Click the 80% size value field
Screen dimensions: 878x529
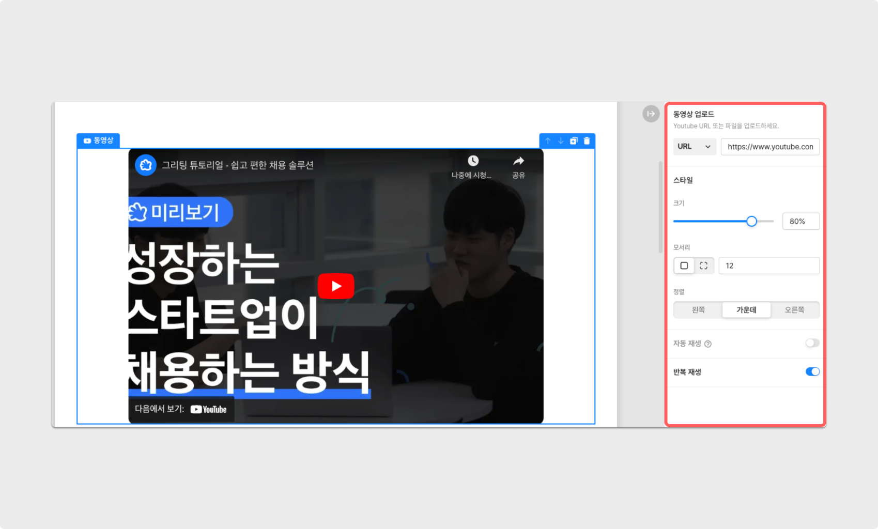coord(800,221)
